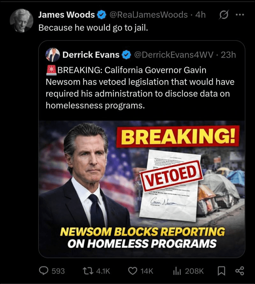The image size is (255, 284).
Task: Click the Grok circle-slash icon
Action: (224, 15)
